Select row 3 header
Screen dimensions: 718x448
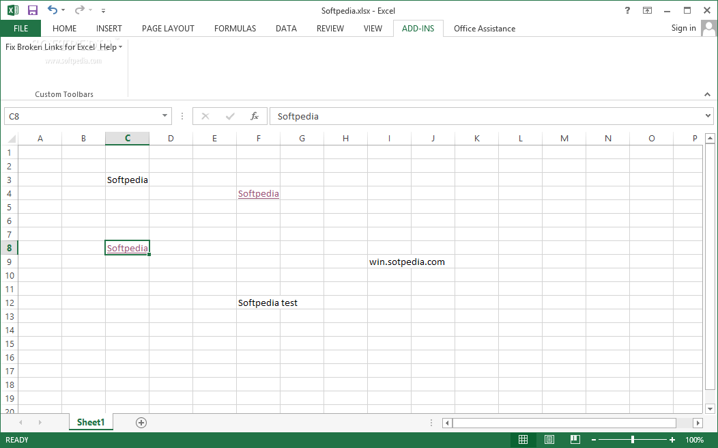(9, 180)
